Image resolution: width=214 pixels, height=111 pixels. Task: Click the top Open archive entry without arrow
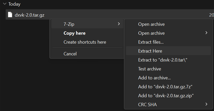tap(151, 24)
